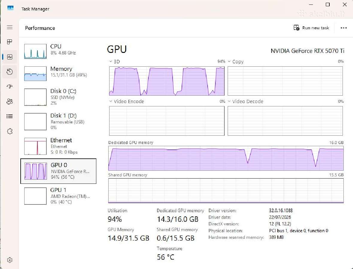Viewport: 353px width, 269px height.
Task: Click the Copy usage graph
Action: (x=285, y=81)
